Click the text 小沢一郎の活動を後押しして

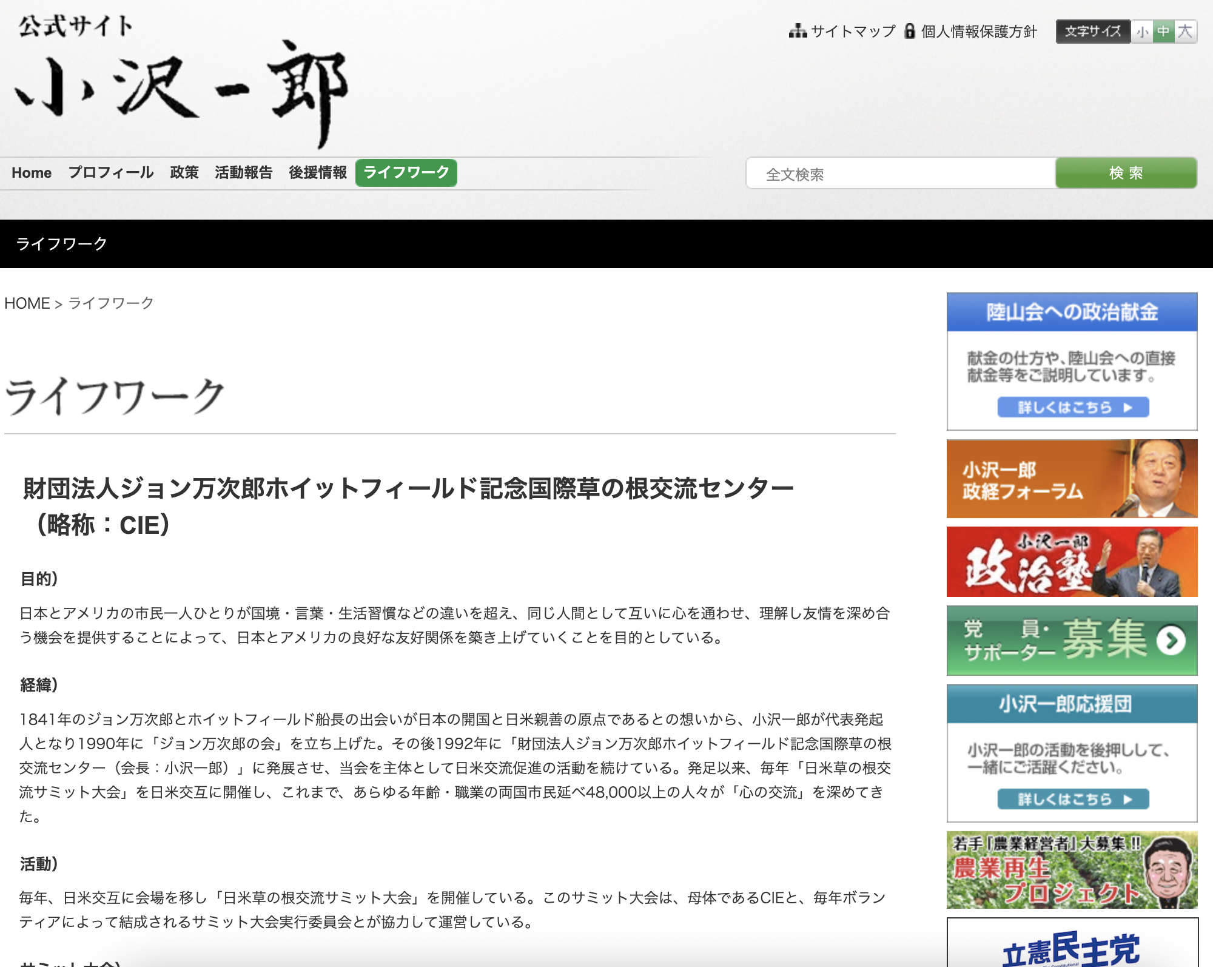click(x=1069, y=750)
